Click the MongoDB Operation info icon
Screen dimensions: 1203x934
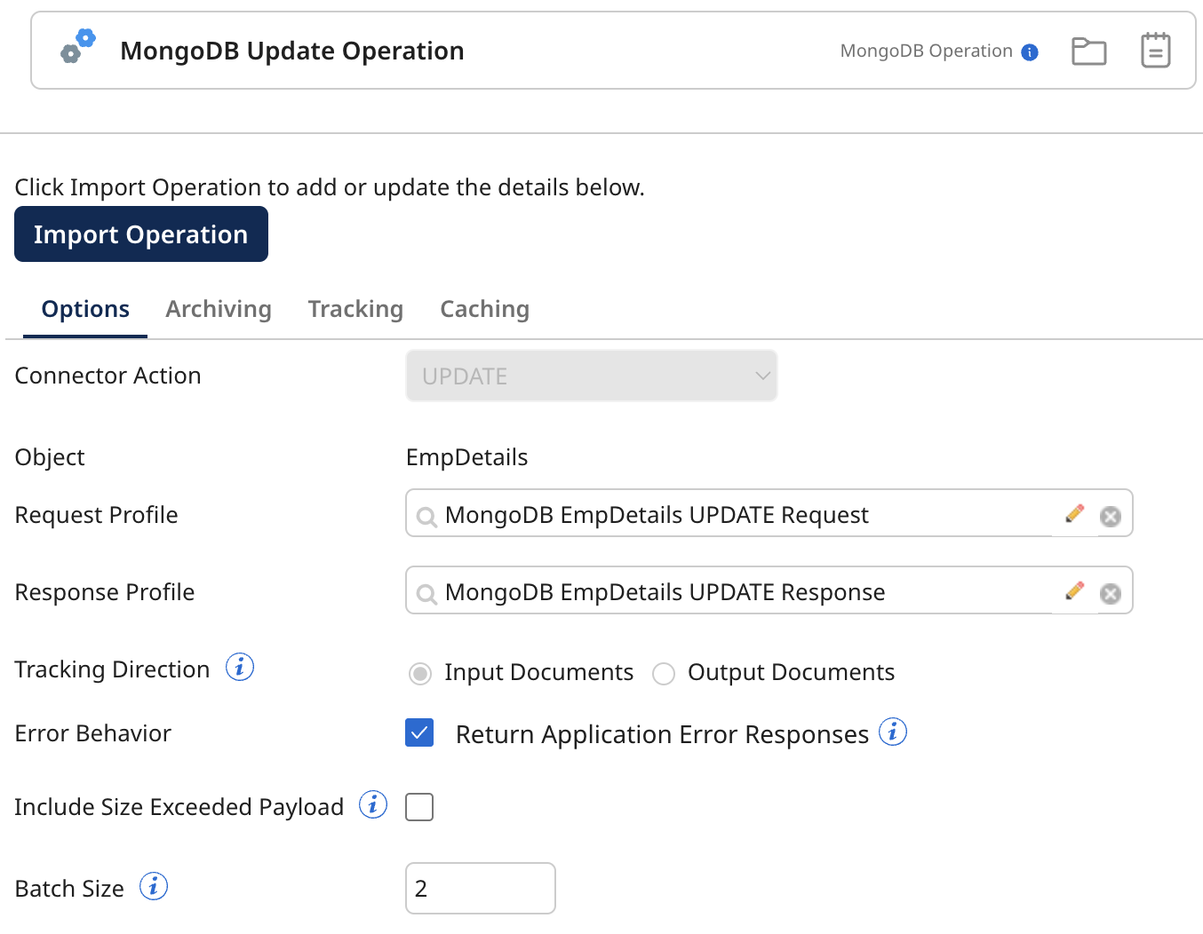[x=1030, y=52]
